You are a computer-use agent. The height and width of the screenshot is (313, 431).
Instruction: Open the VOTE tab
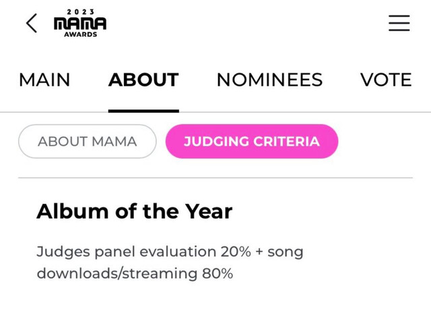click(x=386, y=80)
